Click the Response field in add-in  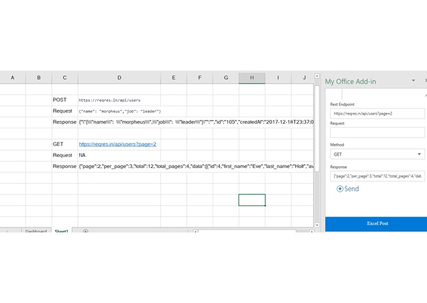377,176
